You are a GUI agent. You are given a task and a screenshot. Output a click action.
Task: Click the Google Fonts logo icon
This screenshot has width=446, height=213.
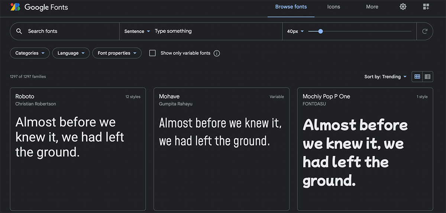pyautogui.click(x=15, y=7)
